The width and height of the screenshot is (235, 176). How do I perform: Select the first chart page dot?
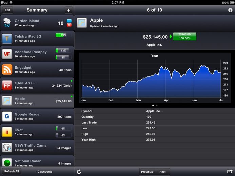pos(153,105)
